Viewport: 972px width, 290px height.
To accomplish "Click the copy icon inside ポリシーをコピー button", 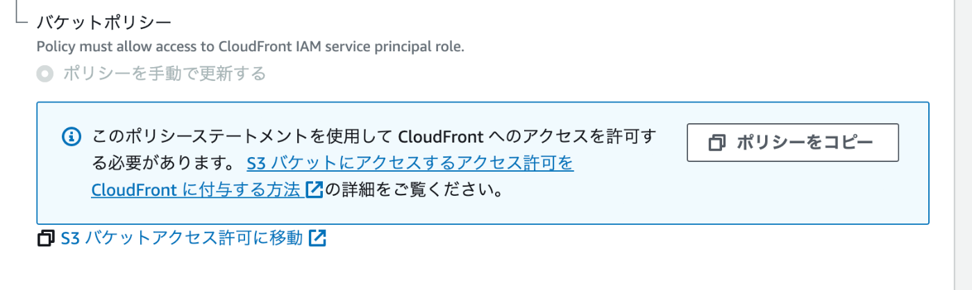I will (717, 143).
